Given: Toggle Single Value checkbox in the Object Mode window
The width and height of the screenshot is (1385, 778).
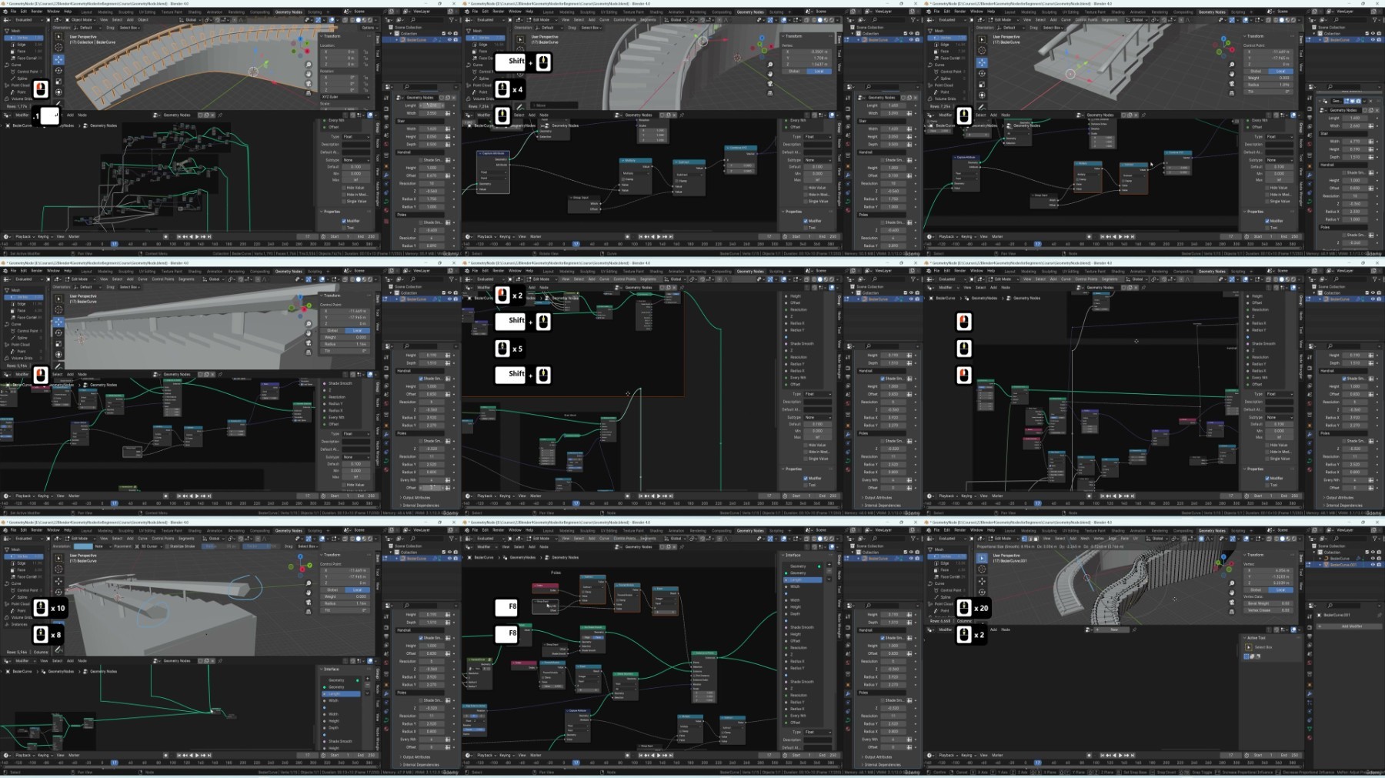Looking at the screenshot, I should coord(344,202).
